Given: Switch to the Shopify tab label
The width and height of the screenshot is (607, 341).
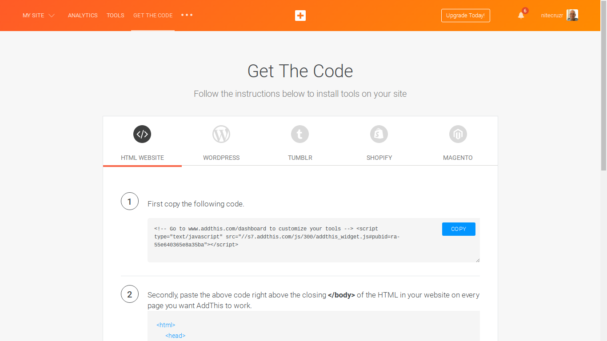Looking at the screenshot, I should click(x=379, y=158).
